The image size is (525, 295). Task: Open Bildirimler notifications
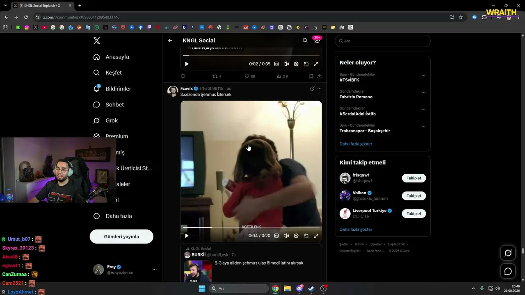[x=112, y=89]
